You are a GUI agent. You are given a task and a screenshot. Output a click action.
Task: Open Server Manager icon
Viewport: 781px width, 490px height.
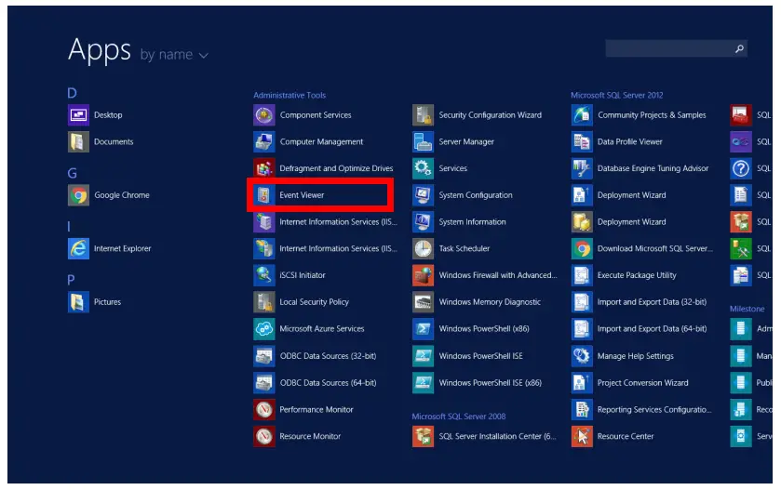pyautogui.click(x=423, y=141)
